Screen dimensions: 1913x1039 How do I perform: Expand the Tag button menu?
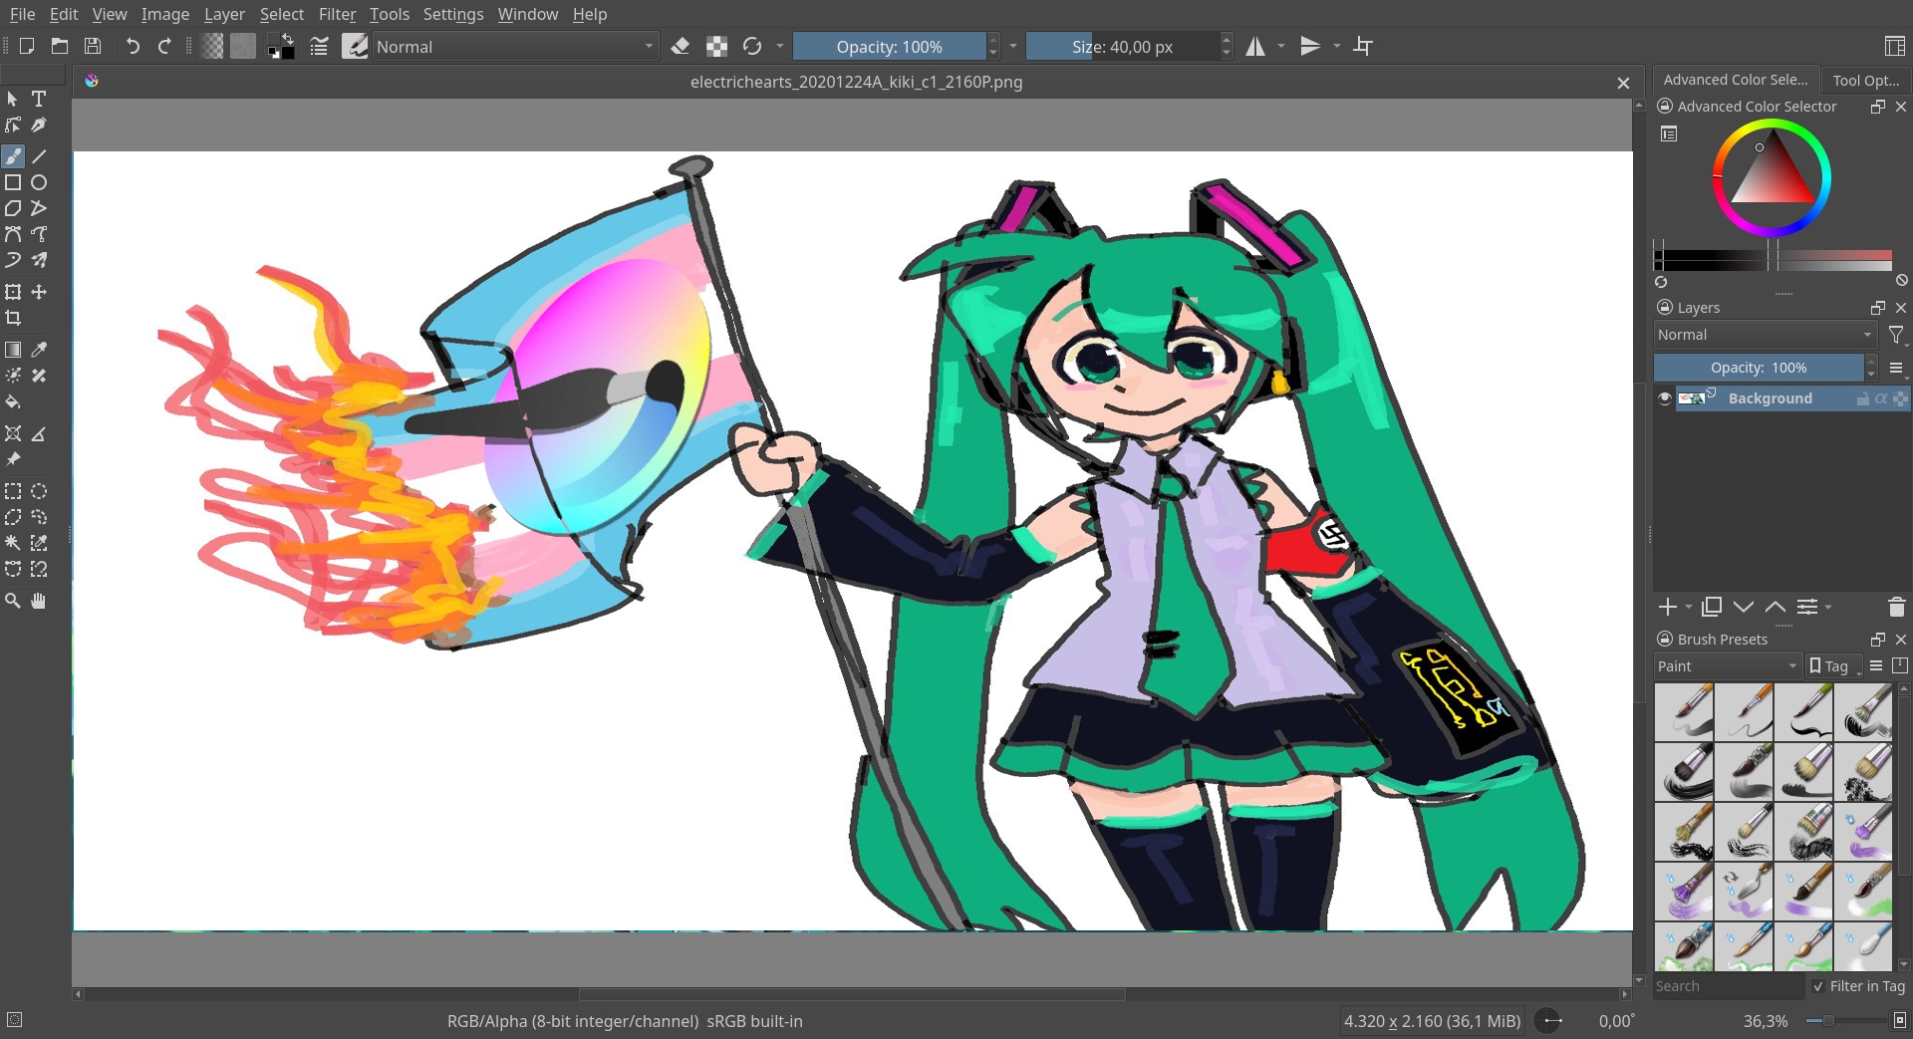[1835, 666]
